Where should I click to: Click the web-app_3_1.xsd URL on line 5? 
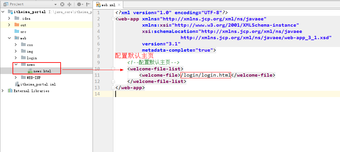(x=256, y=38)
